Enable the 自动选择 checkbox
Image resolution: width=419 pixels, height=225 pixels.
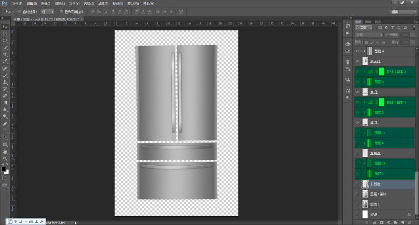click(20, 12)
